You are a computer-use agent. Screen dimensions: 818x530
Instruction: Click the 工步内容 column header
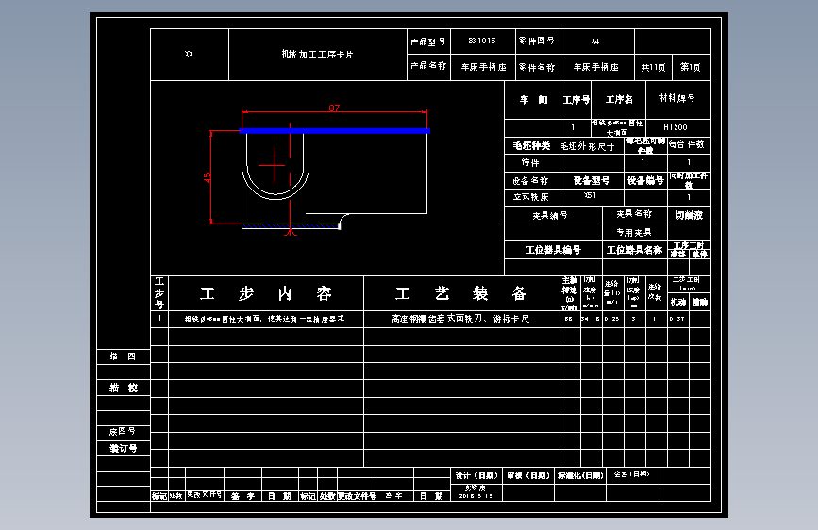[x=266, y=293]
